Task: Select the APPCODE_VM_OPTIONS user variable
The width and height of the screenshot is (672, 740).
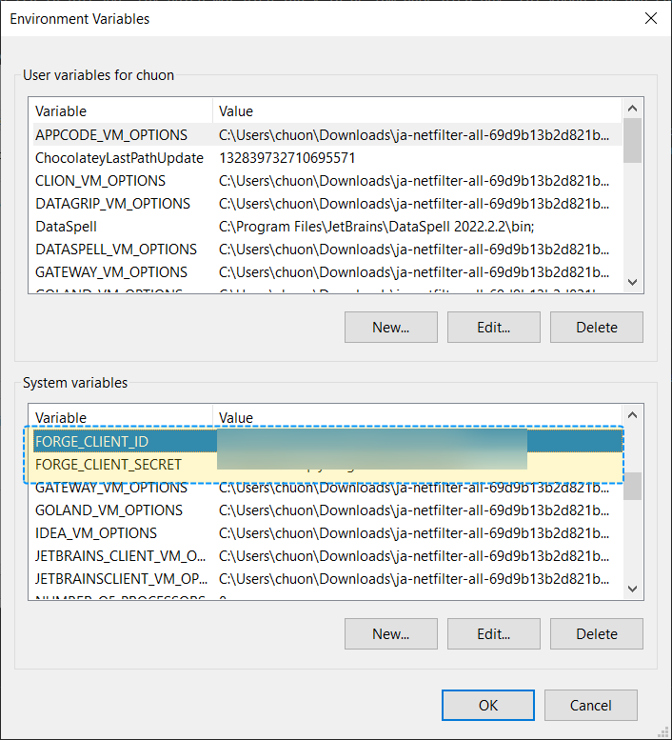Action: 111,135
